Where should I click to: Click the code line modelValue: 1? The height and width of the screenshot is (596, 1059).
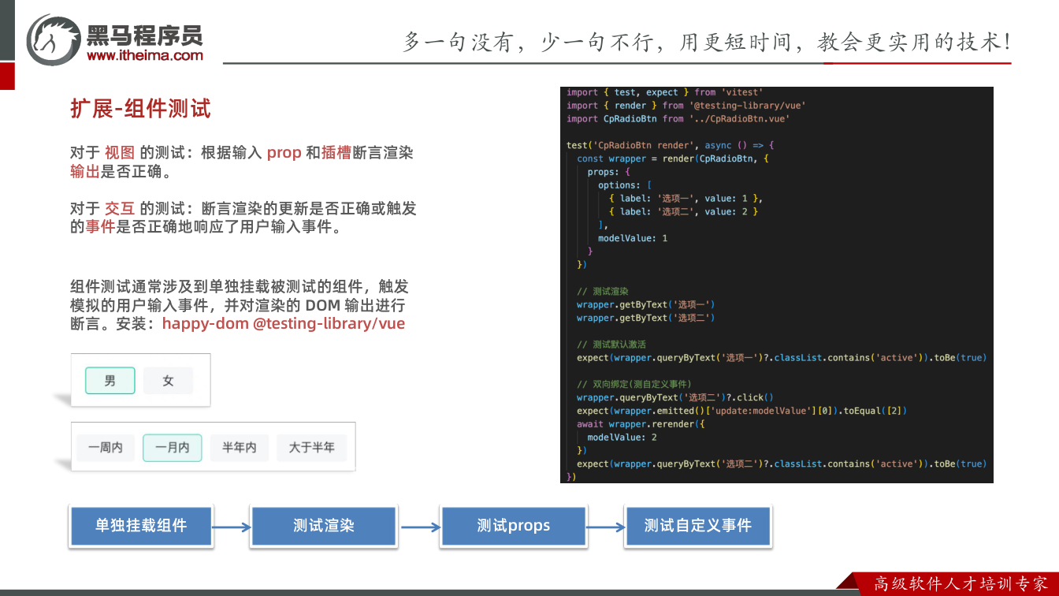coord(633,238)
